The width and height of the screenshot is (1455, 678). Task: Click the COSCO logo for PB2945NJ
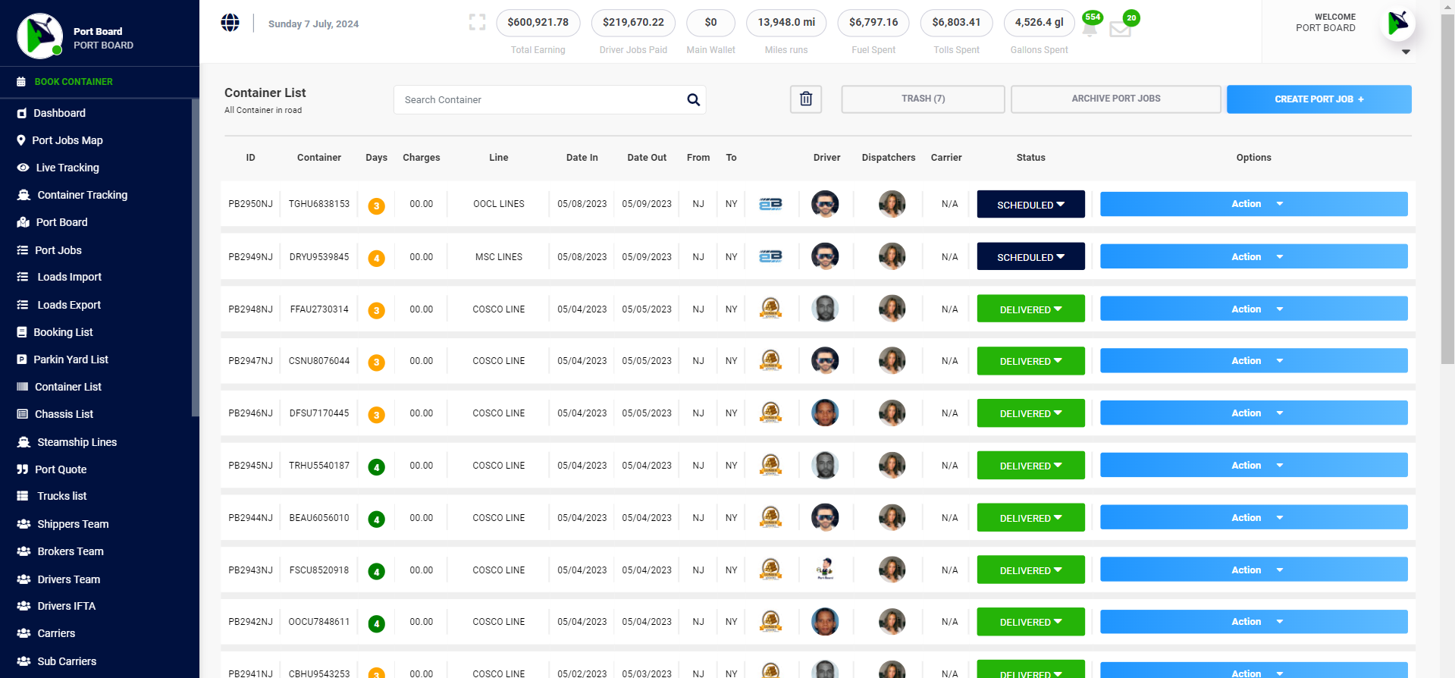(x=771, y=465)
